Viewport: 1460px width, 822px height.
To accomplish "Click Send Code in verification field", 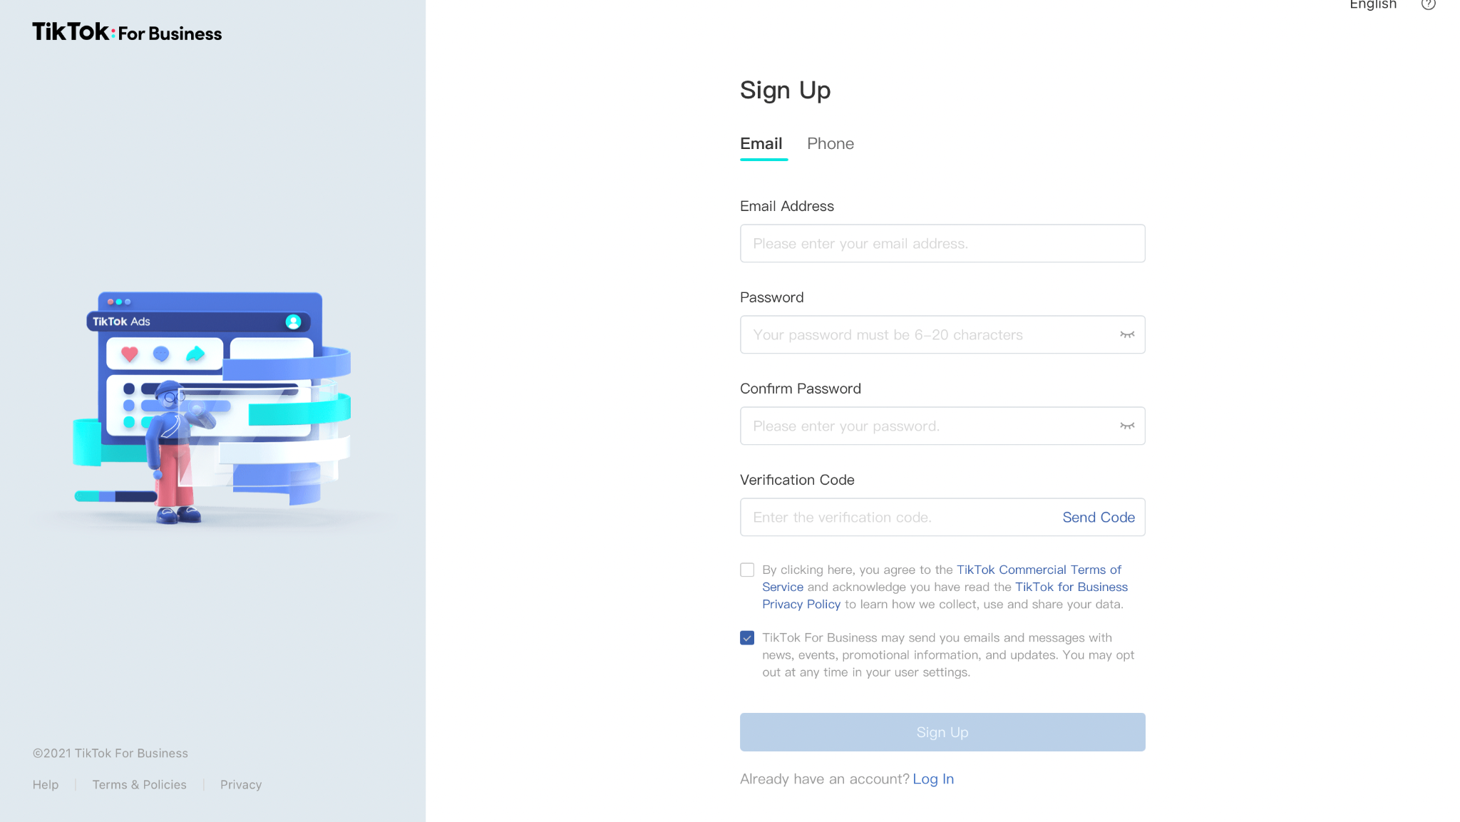I will point(1099,517).
